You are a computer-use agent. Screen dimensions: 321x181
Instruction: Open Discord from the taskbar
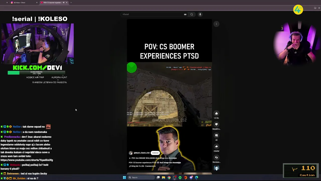click(x=191, y=177)
